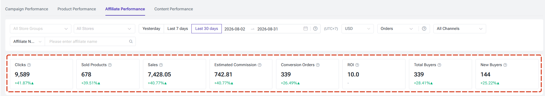Image resolution: width=545 pixels, height=96 pixels.
Task: Open the date picker calendar icon
Action: coord(306,29)
